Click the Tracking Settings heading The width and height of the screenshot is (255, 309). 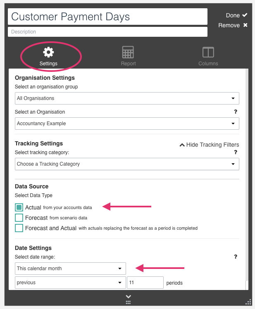(x=39, y=143)
